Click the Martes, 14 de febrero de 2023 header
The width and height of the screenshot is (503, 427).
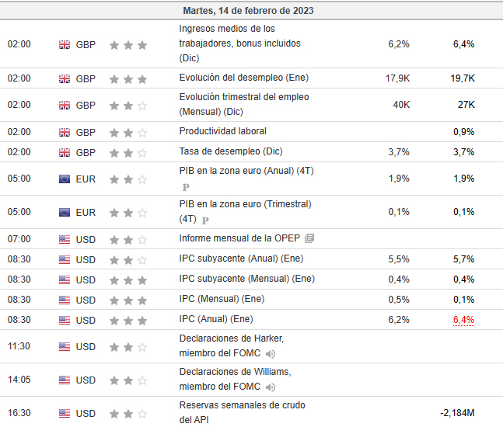(251, 11)
